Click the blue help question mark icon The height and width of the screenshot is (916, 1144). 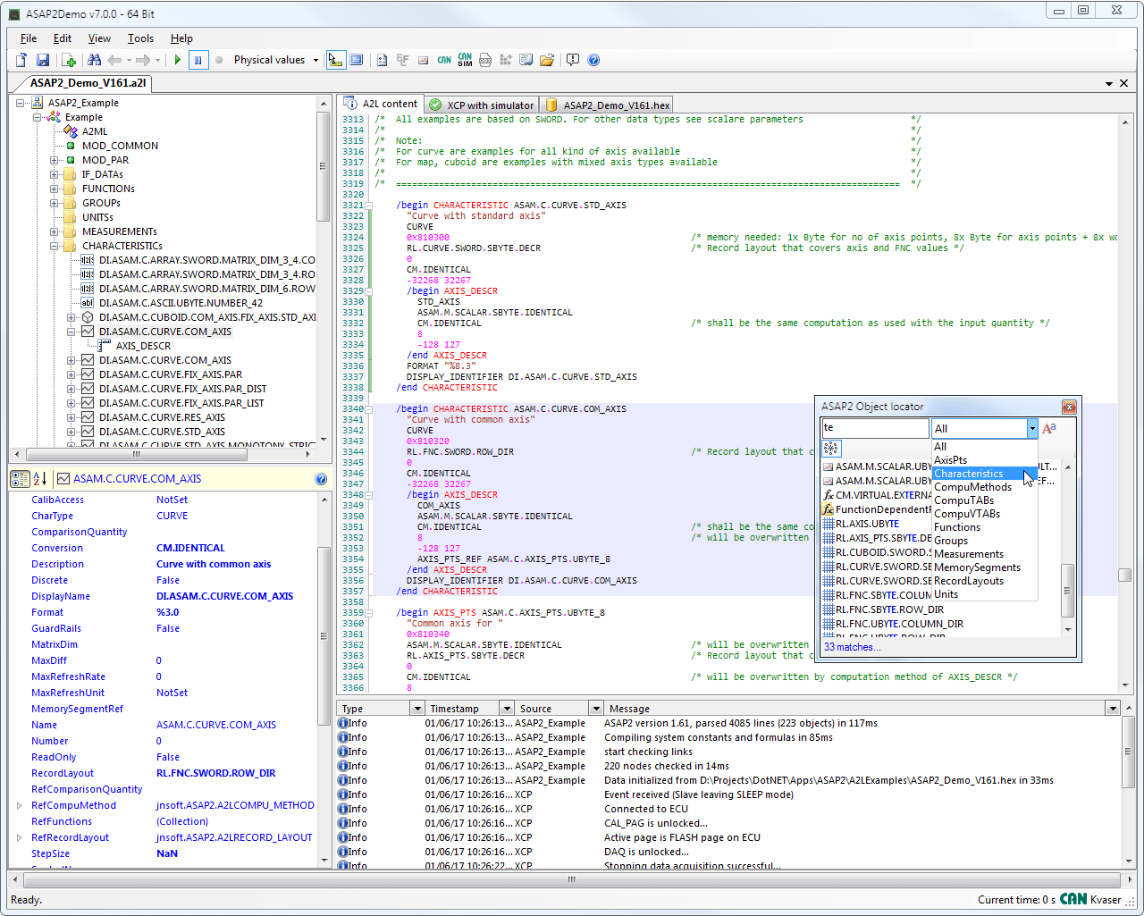(x=593, y=60)
